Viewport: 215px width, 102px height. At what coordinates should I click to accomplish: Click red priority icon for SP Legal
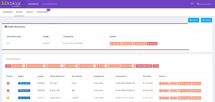[x=8, y=83]
